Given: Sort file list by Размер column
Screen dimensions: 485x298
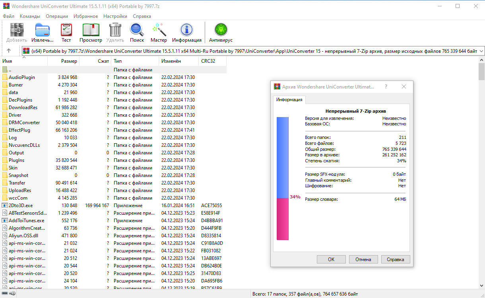Looking at the screenshot, I should pyautogui.click(x=63, y=61).
